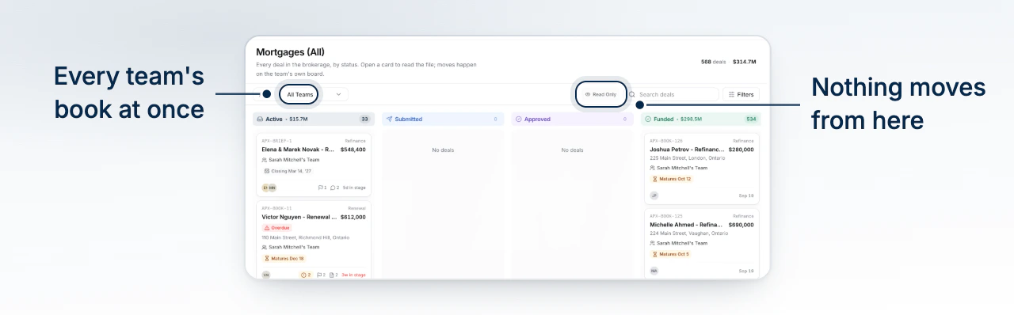Viewport: 1014px width, 315px height.
Task: Click the APX-BOOK-126 deal ID
Action: point(666,141)
